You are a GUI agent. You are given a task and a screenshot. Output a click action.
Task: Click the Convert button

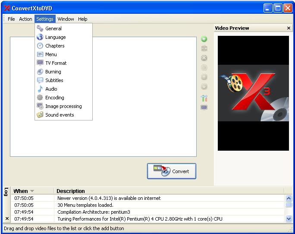coord(171,171)
